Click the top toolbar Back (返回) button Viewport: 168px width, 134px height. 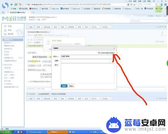click(x=30, y=27)
